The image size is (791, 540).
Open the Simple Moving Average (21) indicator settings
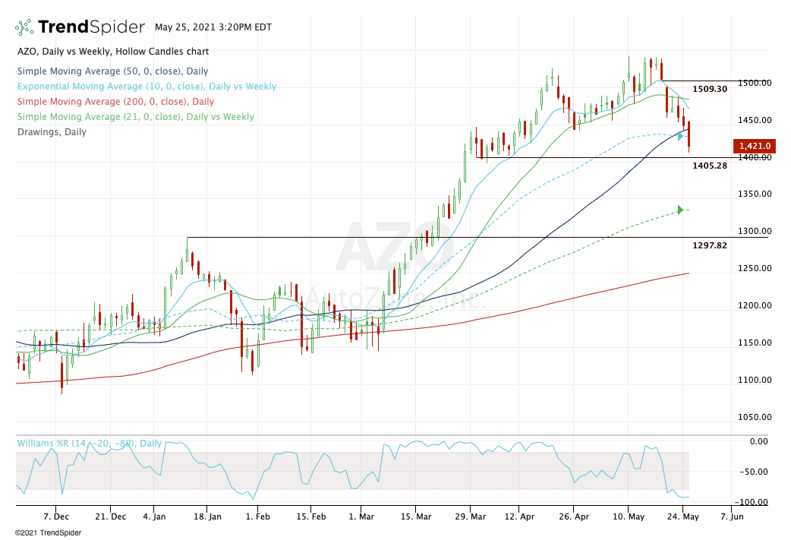(x=135, y=117)
